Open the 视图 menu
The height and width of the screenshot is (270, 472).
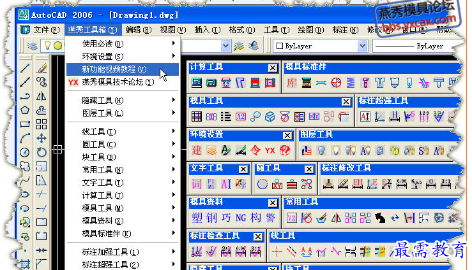[173, 30]
